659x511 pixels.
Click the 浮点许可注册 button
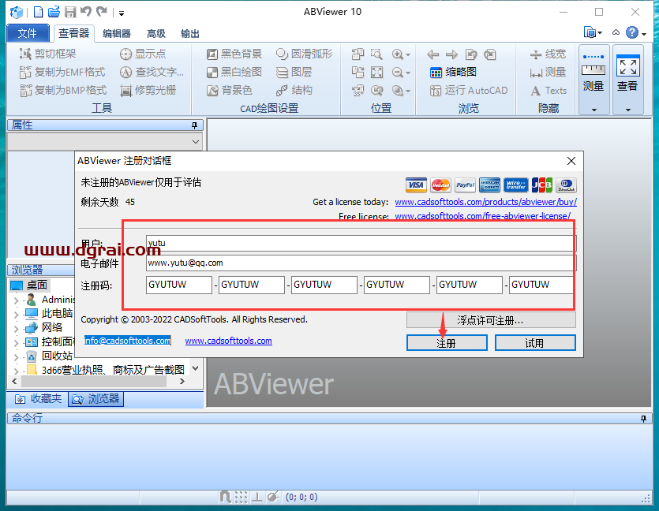(491, 320)
